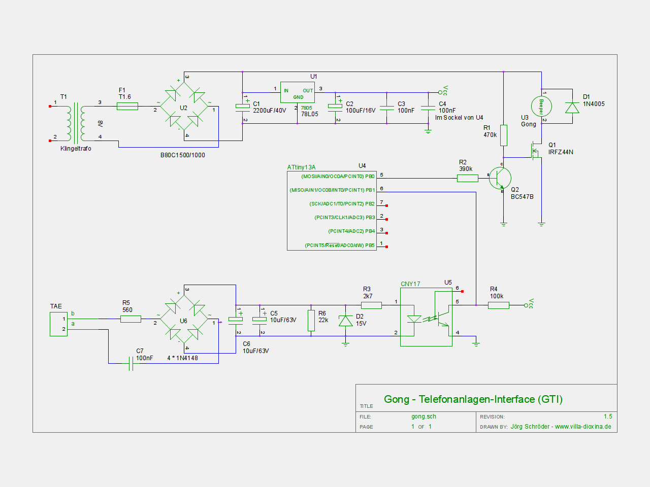Image resolution: width=650 pixels, height=487 pixels.
Task: Select the Gong - Telefonanlagen-Interface title text
Action: (x=473, y=399)
